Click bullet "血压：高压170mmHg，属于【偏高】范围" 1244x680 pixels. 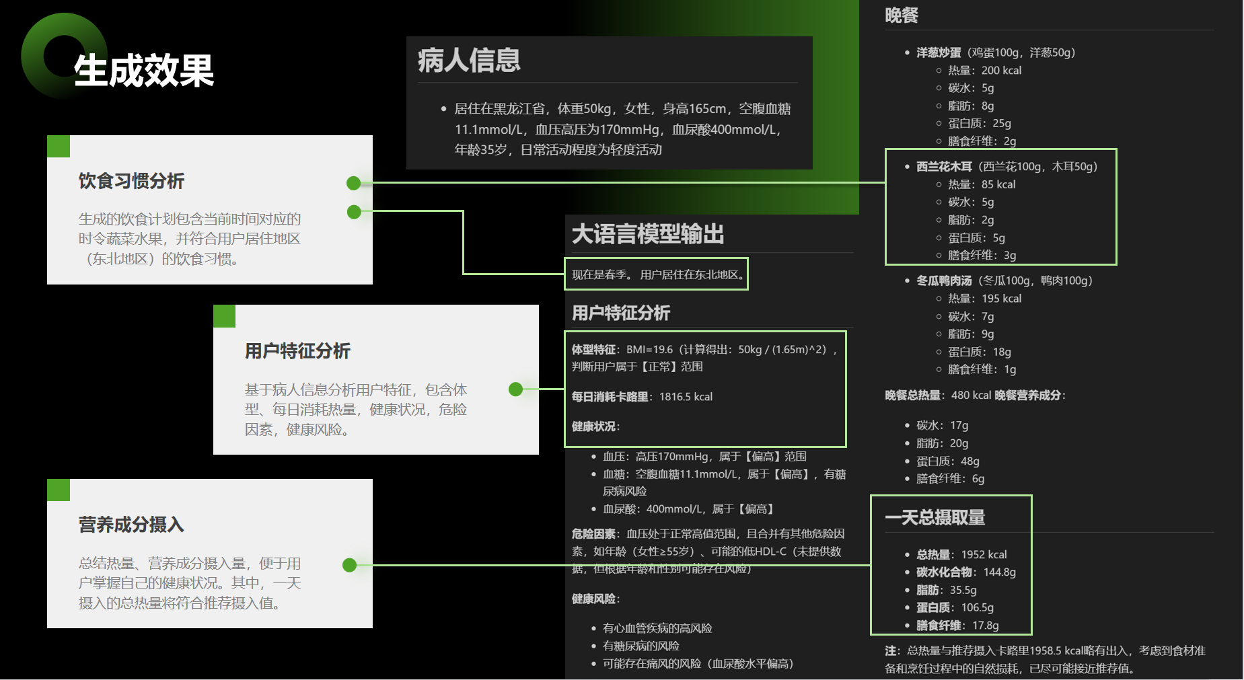[704, 457]
